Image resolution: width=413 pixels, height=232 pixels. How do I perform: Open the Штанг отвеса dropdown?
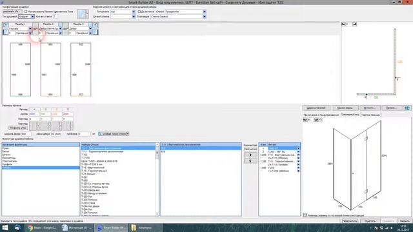coord(134,17)
